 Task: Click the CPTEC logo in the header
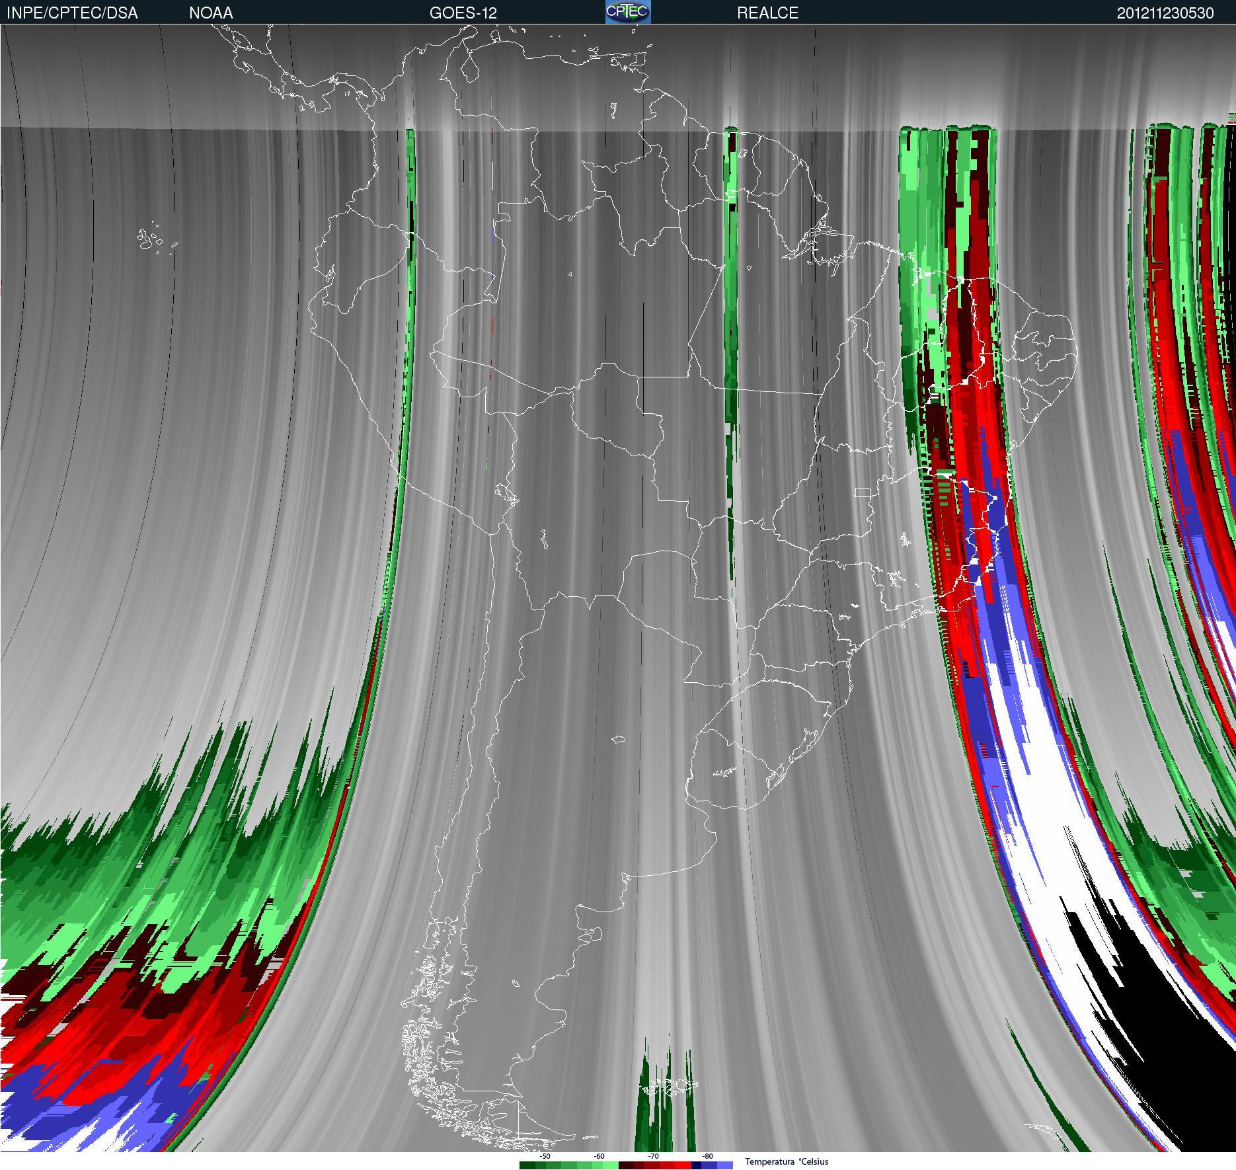628,12
